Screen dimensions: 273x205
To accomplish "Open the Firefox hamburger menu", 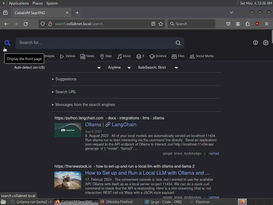I will [267, 24].
